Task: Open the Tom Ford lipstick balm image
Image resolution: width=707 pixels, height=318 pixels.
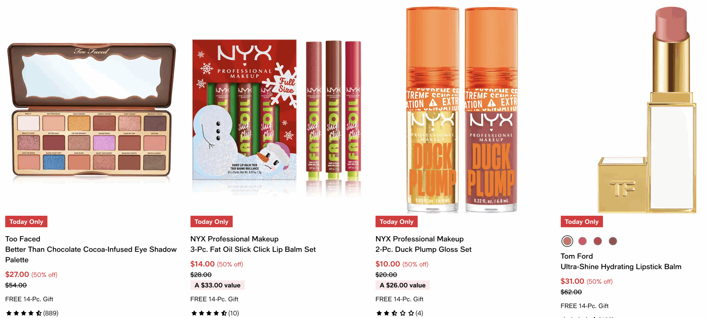Action: [x=647, y=109]
